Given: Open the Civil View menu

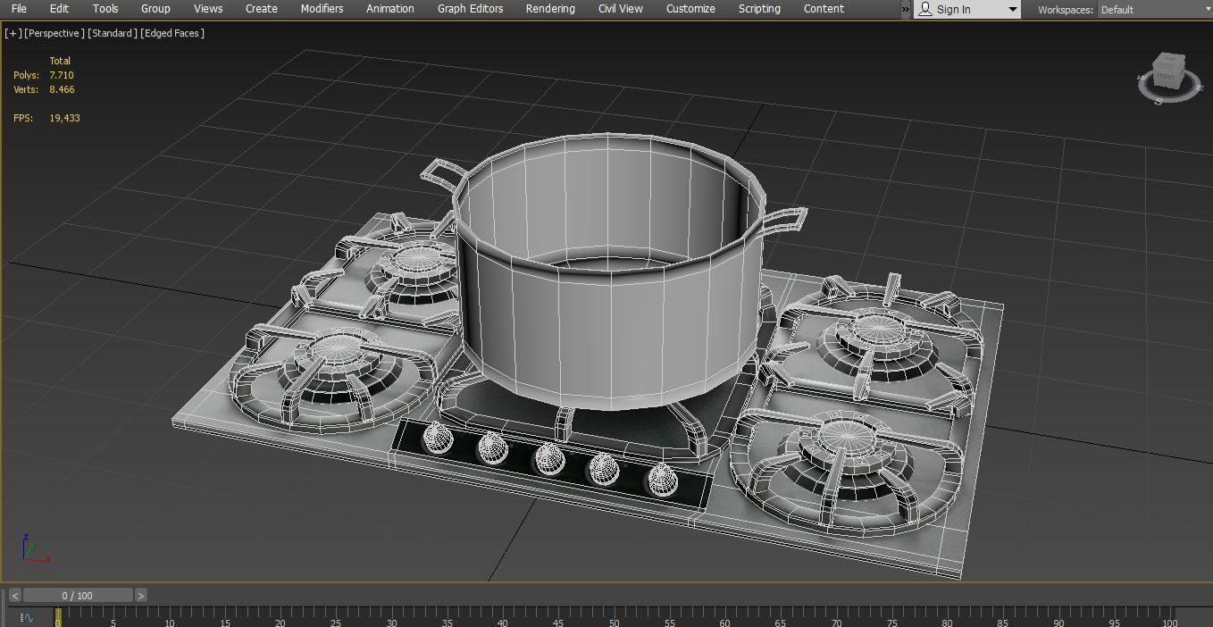Looking at the screenshot, I should click(x=621, y=8).
